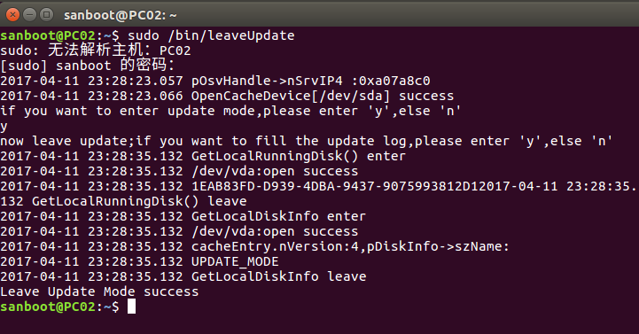639x334 pixels.
Task: Click the 'GetLocalDiskInfo leave' log line
Action: [183, 276]
